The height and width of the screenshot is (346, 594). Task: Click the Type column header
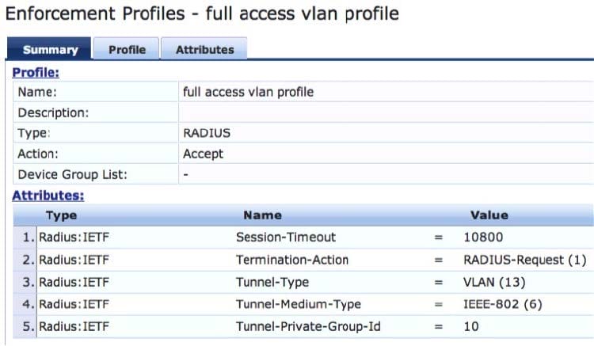pos(61,215)
